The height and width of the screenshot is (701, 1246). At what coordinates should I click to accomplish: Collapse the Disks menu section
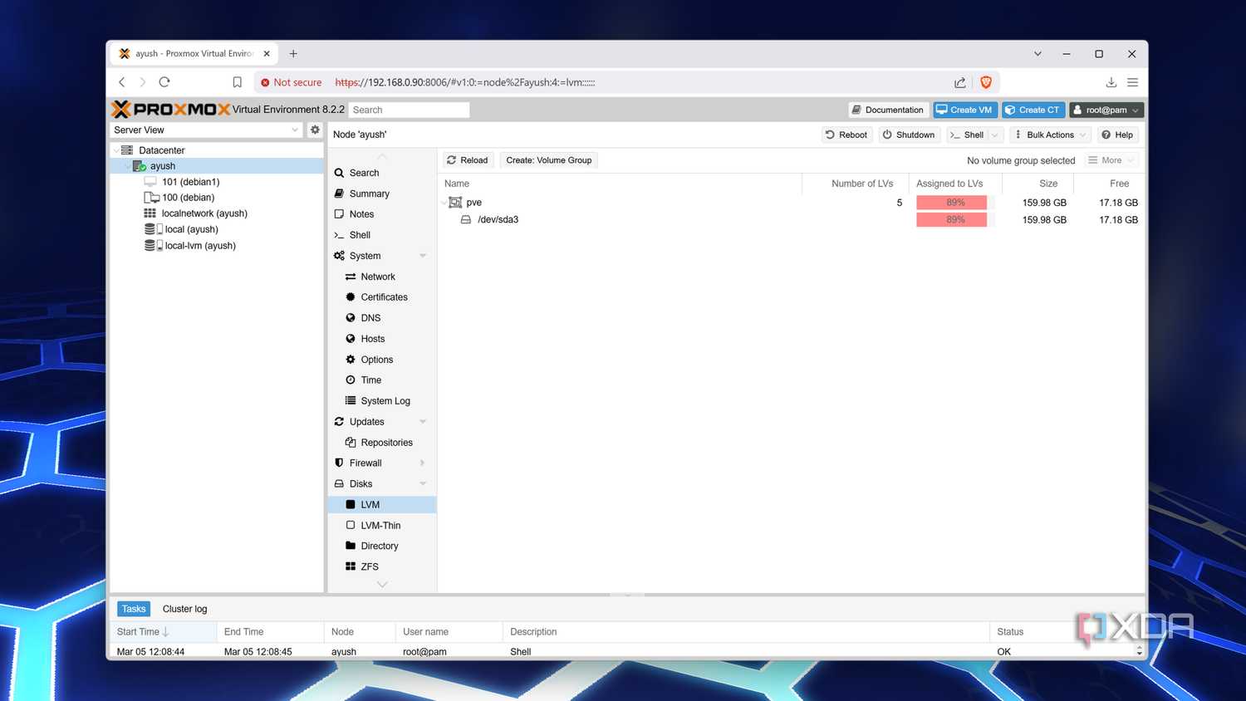coord(423,484)
